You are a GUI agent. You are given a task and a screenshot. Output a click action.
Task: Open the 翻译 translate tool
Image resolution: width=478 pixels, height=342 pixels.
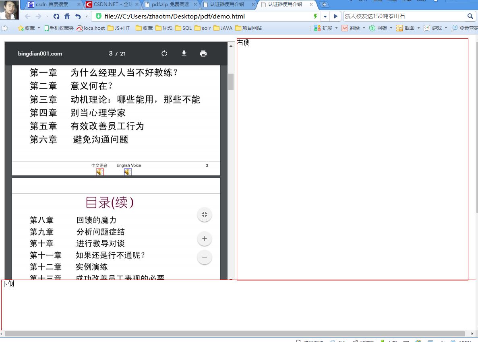pos(351,28)
